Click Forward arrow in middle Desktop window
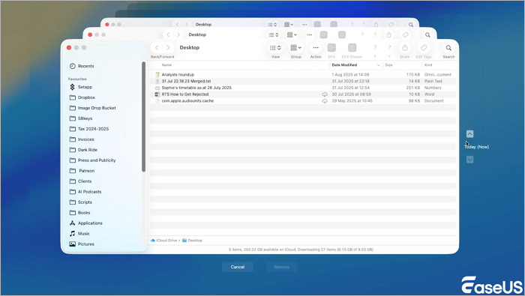This screenshot has height=296, width=525. click(x=178, y=34)
